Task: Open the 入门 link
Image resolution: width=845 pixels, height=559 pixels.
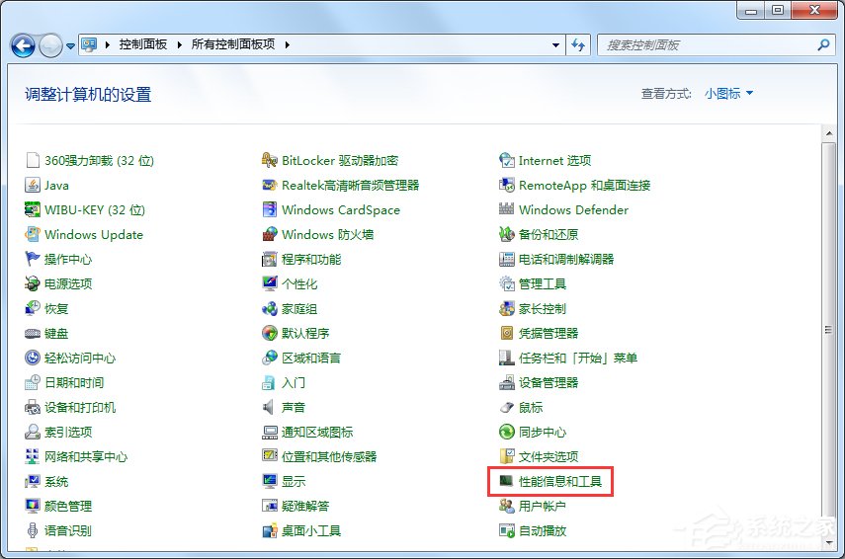Action: 294,383
